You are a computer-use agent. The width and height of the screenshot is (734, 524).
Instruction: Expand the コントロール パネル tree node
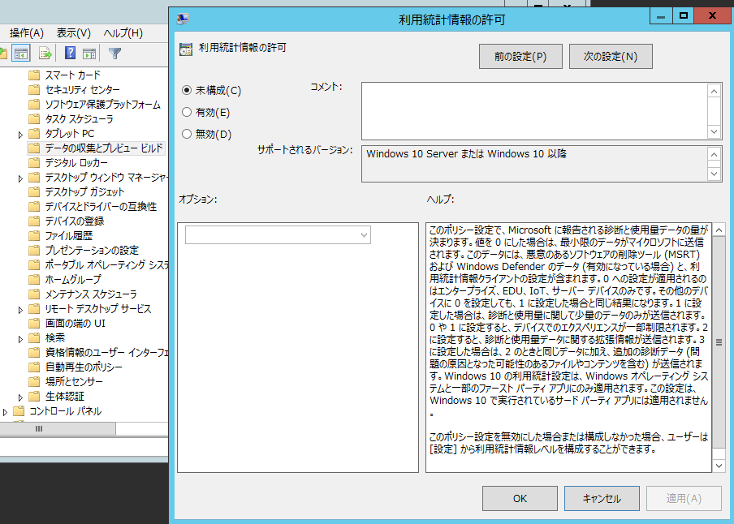tap(5, 412)
